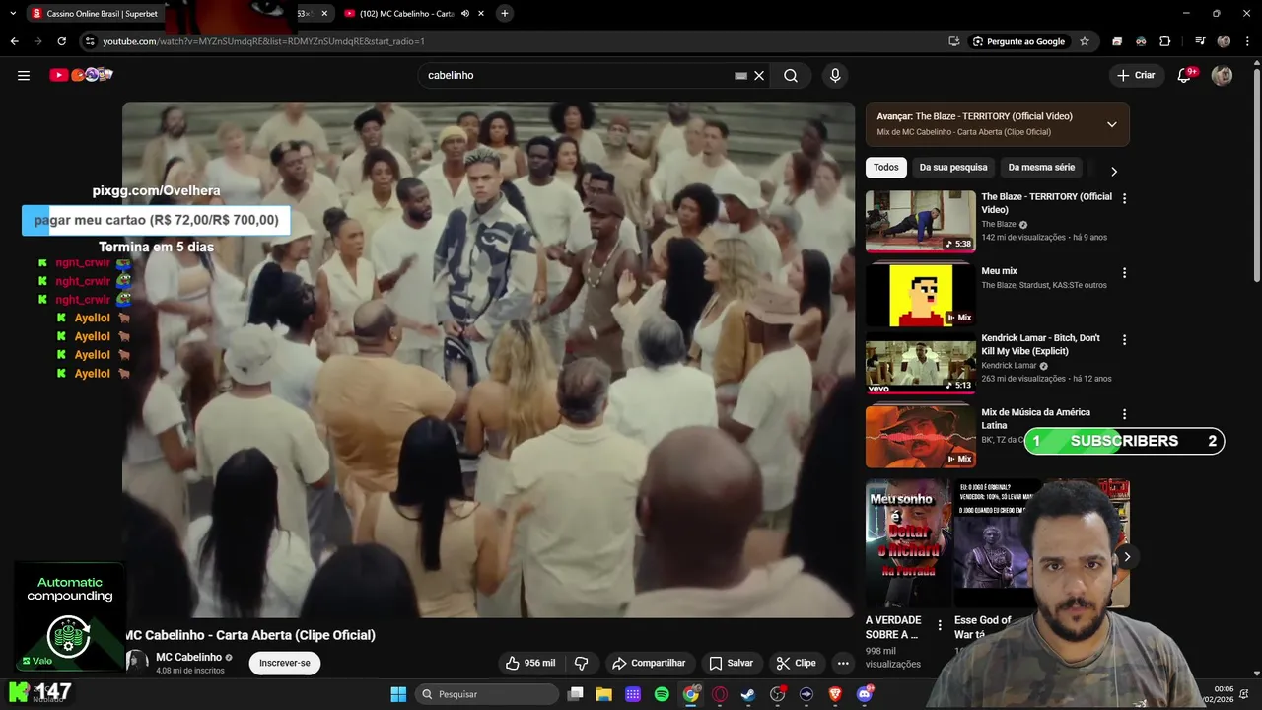This screenshot has width=1262, height=710.
Task: Open options for A VERDADE SOBRE A short
Action: click(940, 625)
